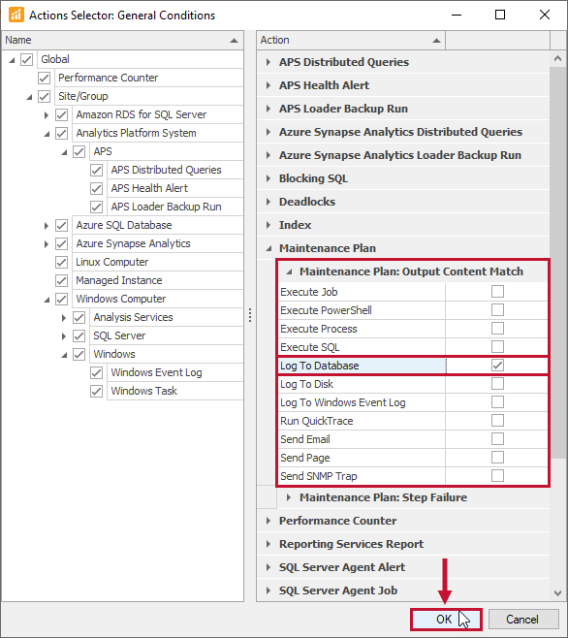Expand Maintenance Plan: Step Failure
The width and height of the screenshot is (568, 638).
click(289, 497)
